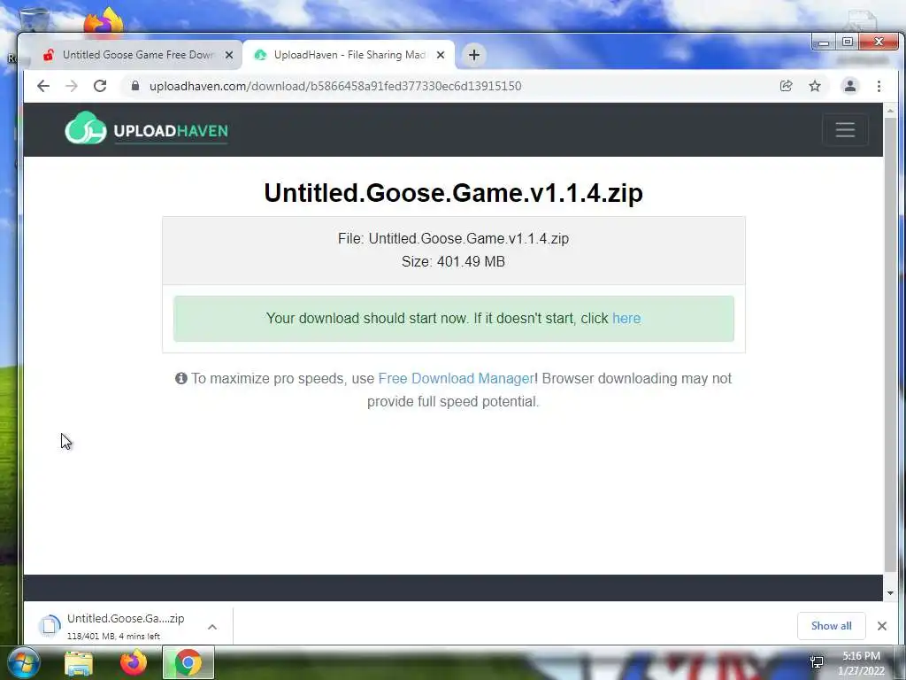Click the Untitled.Goose.Ga....zip download item
This screenshot has width=906, height=680.
click(126, 626)
